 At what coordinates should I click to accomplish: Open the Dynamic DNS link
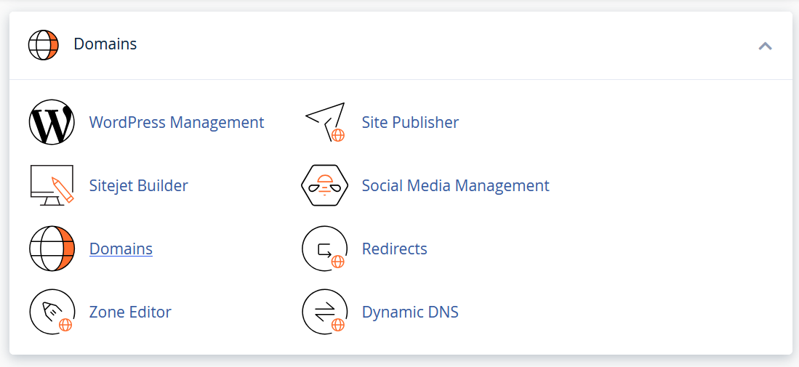pyautogui.click(x=410, y=312)
